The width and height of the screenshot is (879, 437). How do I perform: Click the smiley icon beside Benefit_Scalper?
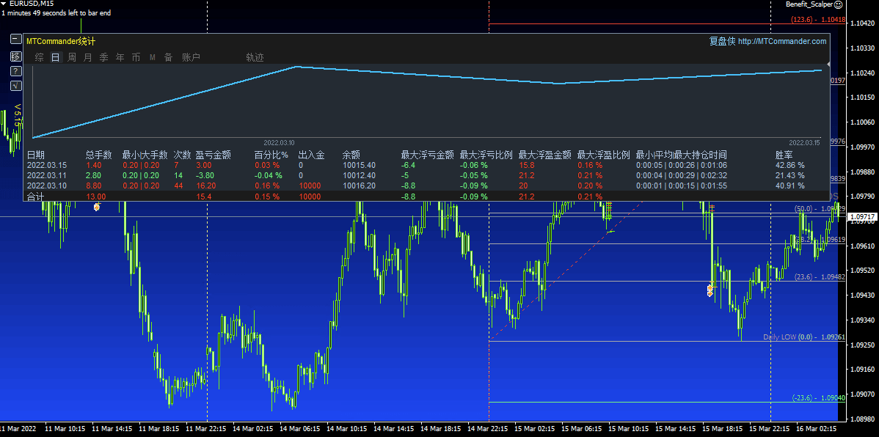pos(839,4)
